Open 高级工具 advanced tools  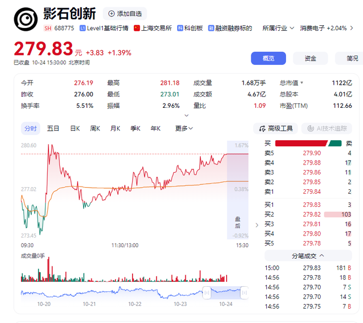(x=276, y=128)
